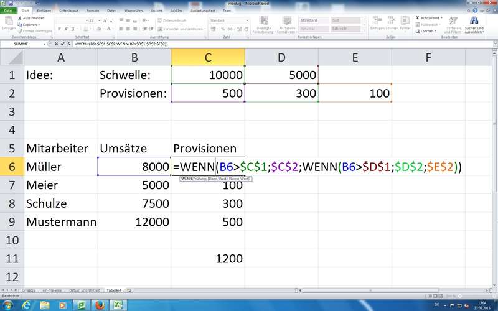The height and width of the screenshot is (311, 498).
Task: Click the blue Excel help question mark icon
Action: point(475,11)
